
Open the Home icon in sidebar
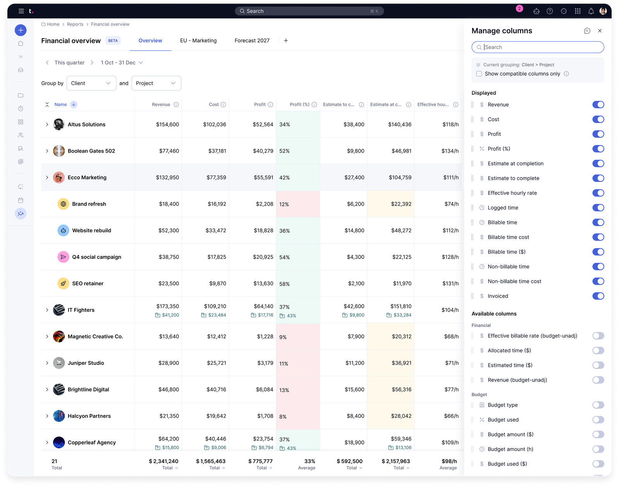pos(21,44)
